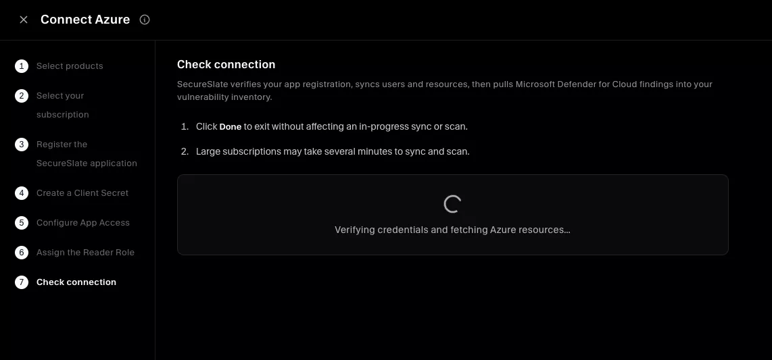This screenshot has width=772, height=360.
Task: Click the step 2 number circle
Action: [x=21, y=95]
